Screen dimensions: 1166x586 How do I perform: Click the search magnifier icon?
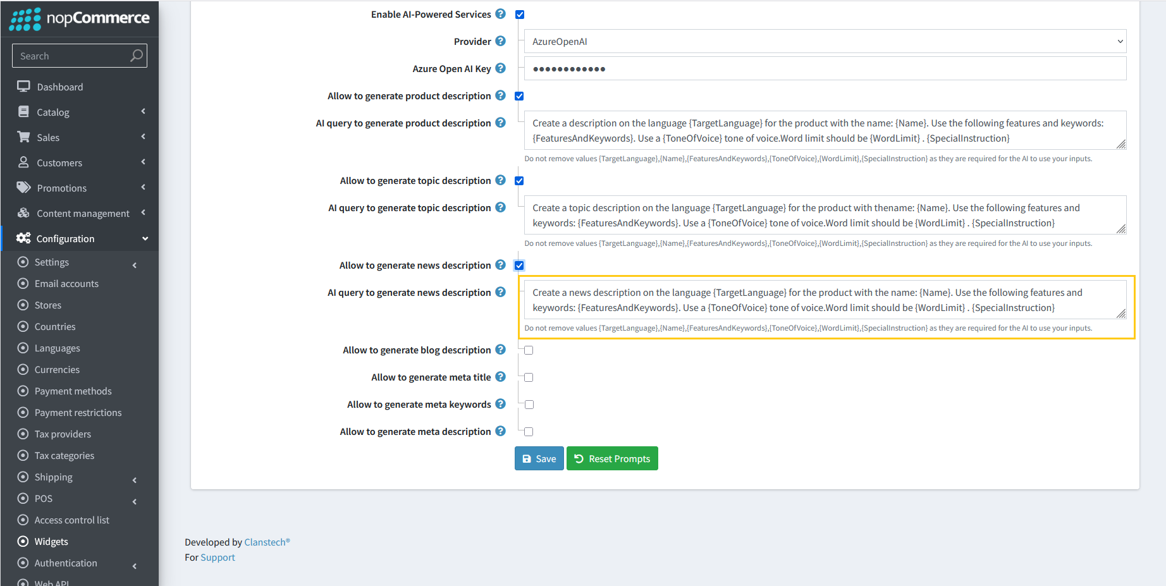pos(136,55)
